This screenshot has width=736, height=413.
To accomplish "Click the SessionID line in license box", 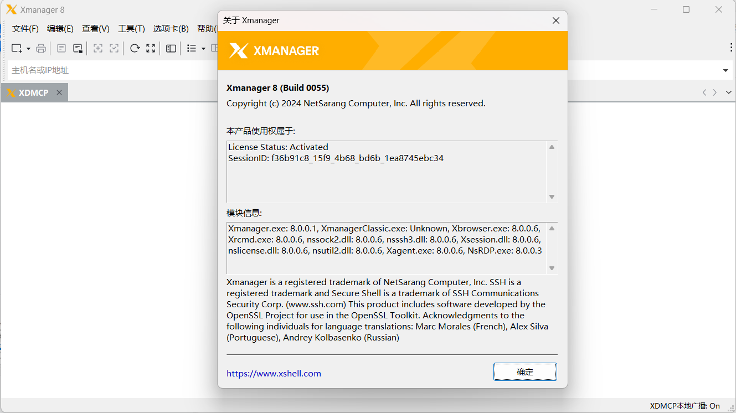I will click(x=336, y=158).
